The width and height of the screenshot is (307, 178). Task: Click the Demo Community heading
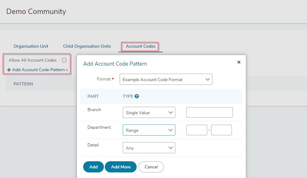(36, 11)
